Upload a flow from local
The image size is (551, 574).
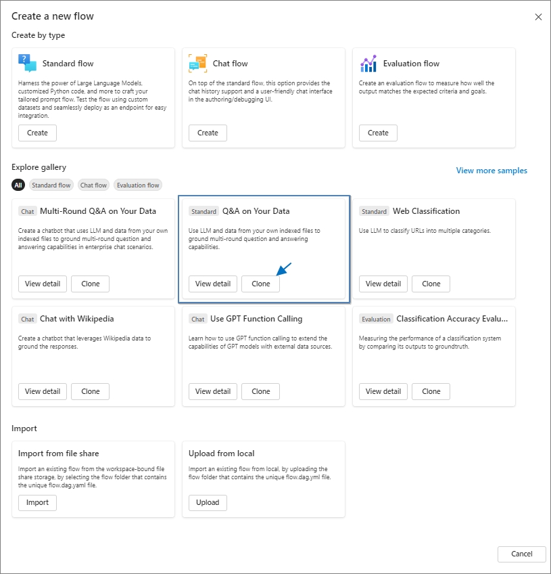[x=208, y=503]
